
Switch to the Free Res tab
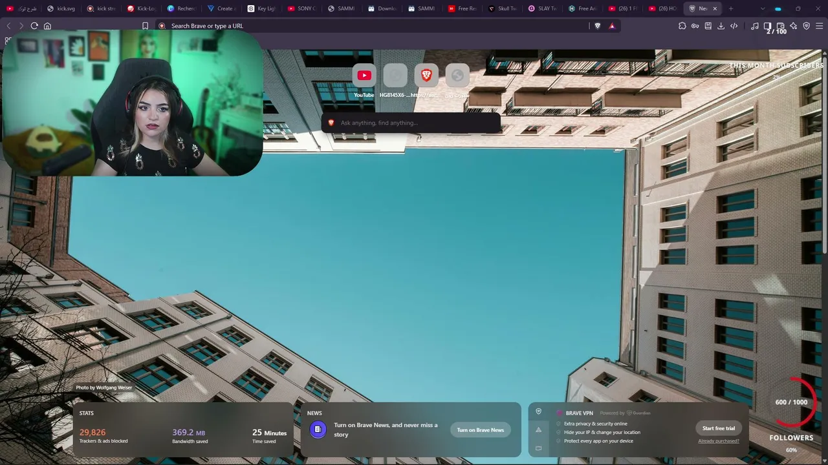462,8
